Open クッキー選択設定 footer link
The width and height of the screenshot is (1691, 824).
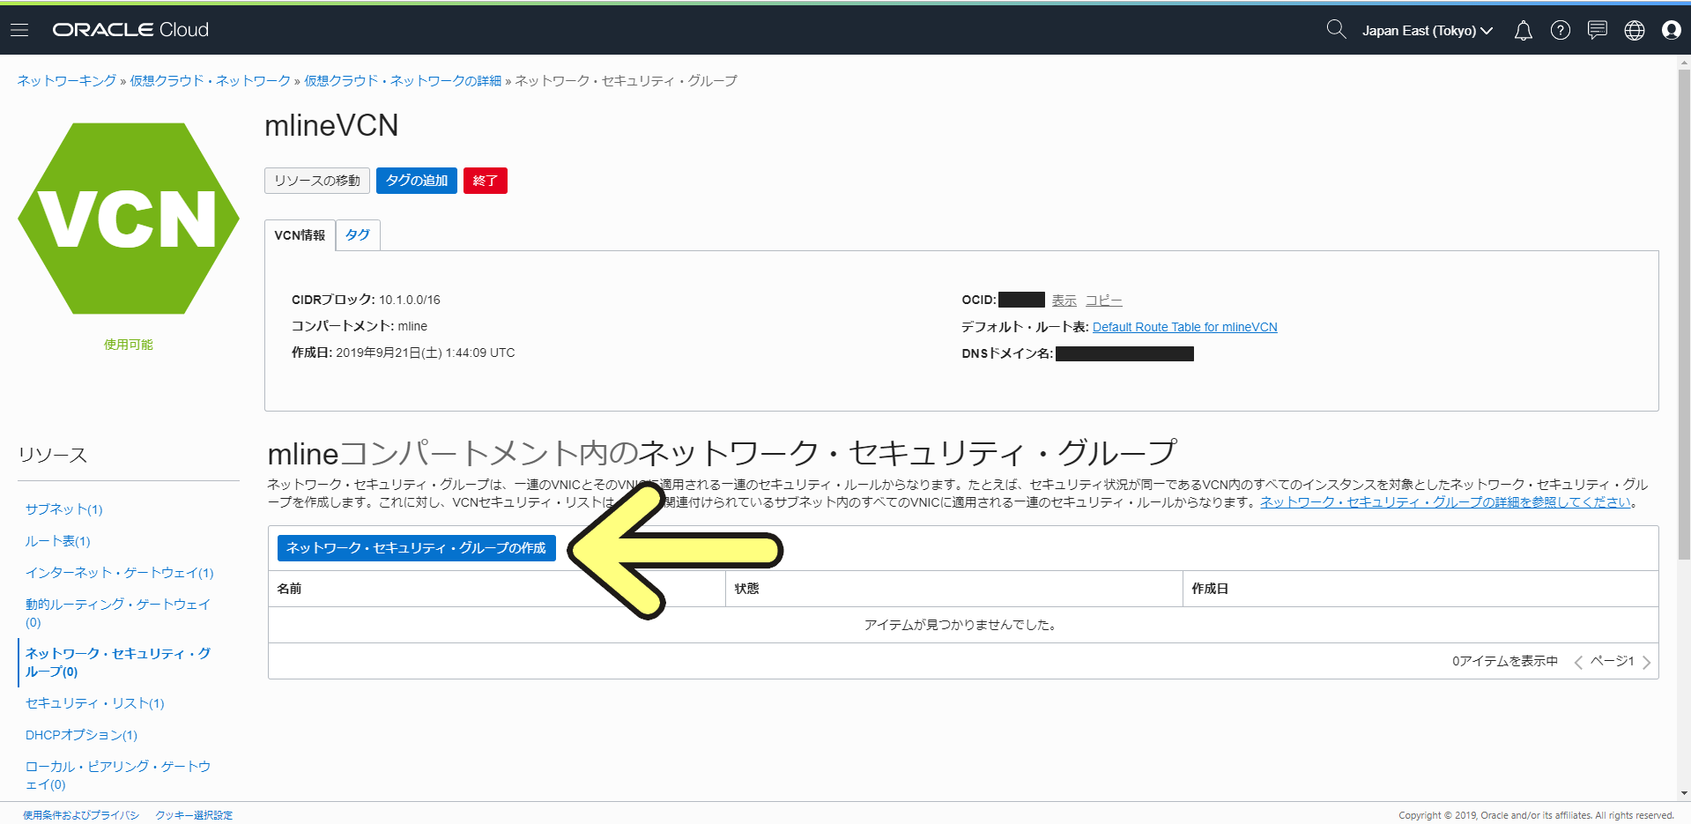coord(194,815)
